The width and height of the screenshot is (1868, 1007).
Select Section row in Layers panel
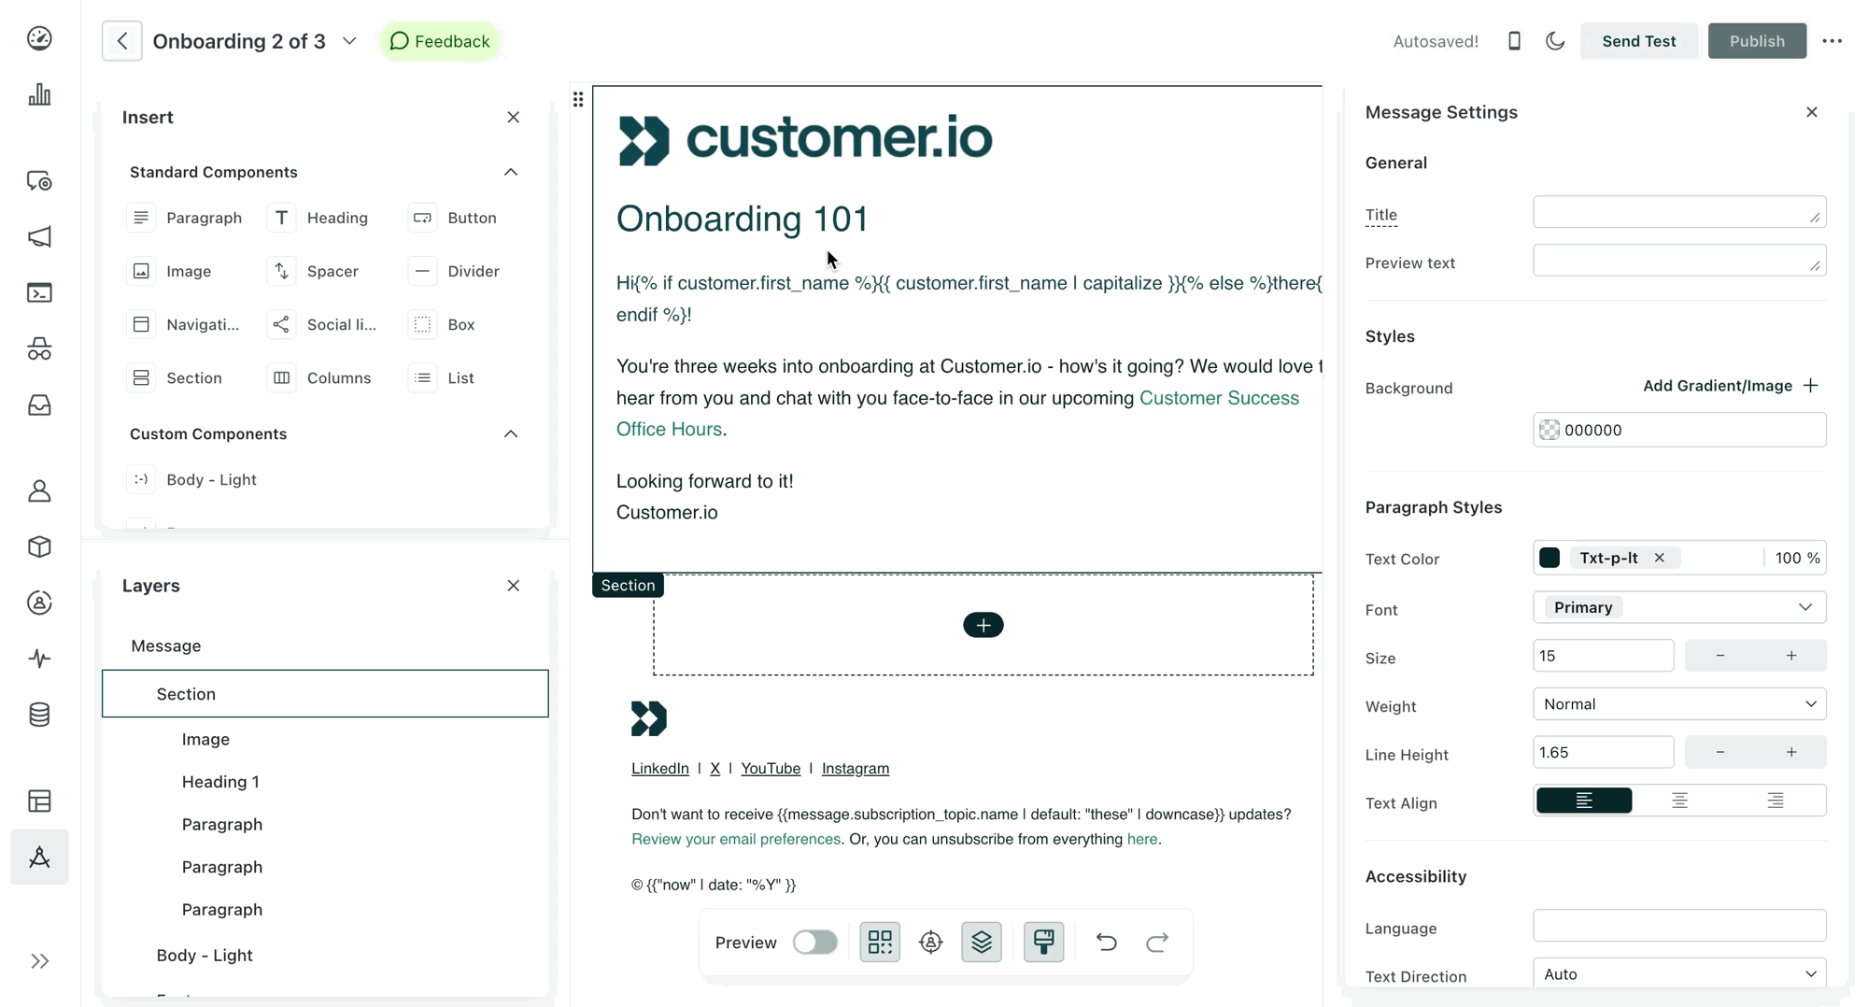[325, 694]
